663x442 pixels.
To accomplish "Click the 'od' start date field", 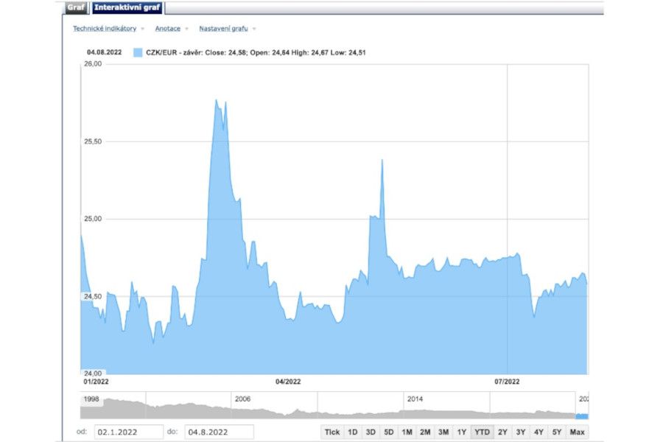I will point(128,432).
